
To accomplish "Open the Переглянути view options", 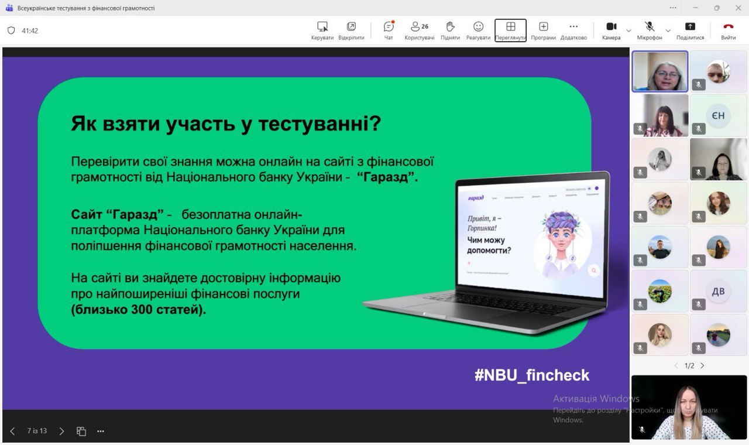I will 510,30.
